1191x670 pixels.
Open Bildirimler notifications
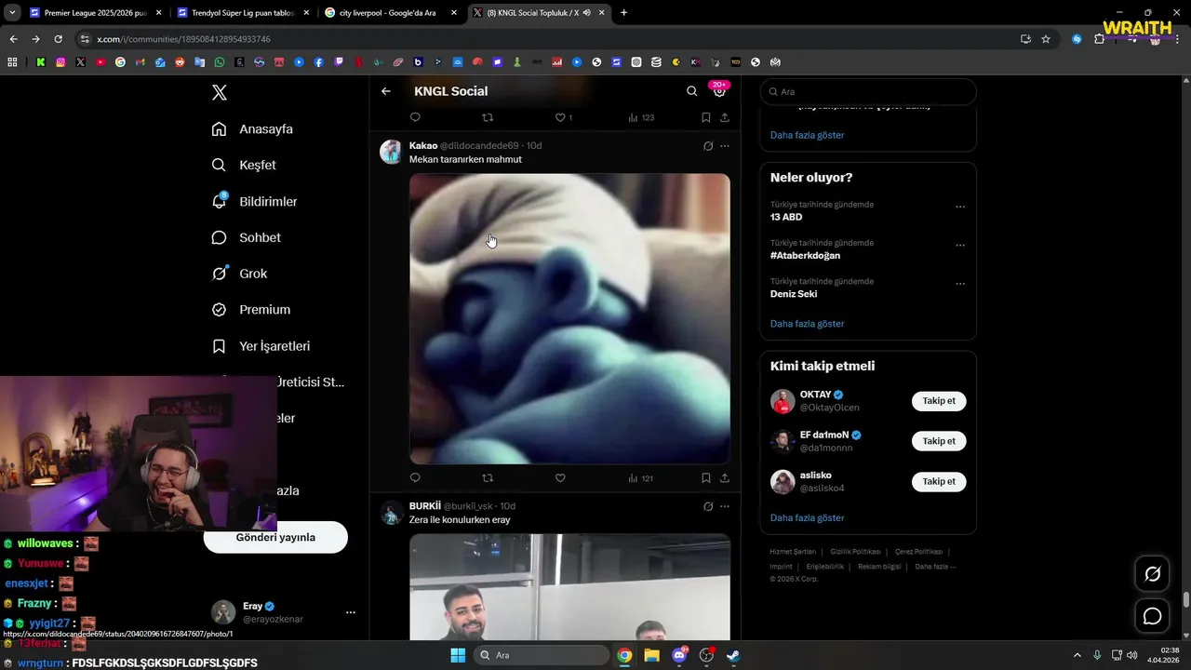254,201
